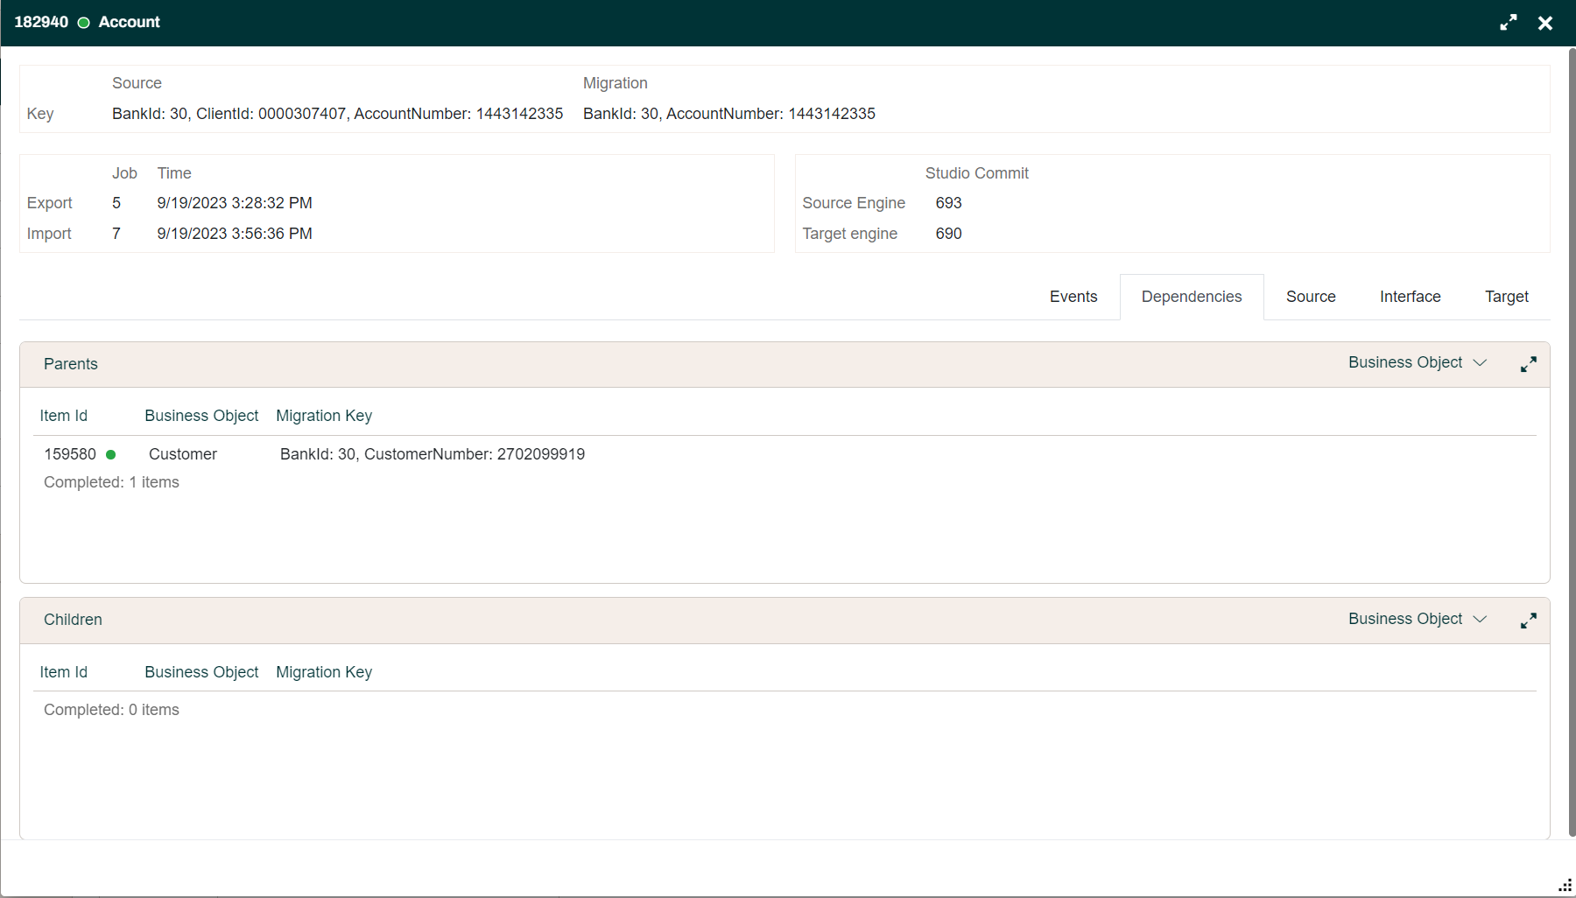The height and width of the screenshot is (898, 1576).
Task: Click the Migration Key header in Children panel
Action: tap(323, 672)
